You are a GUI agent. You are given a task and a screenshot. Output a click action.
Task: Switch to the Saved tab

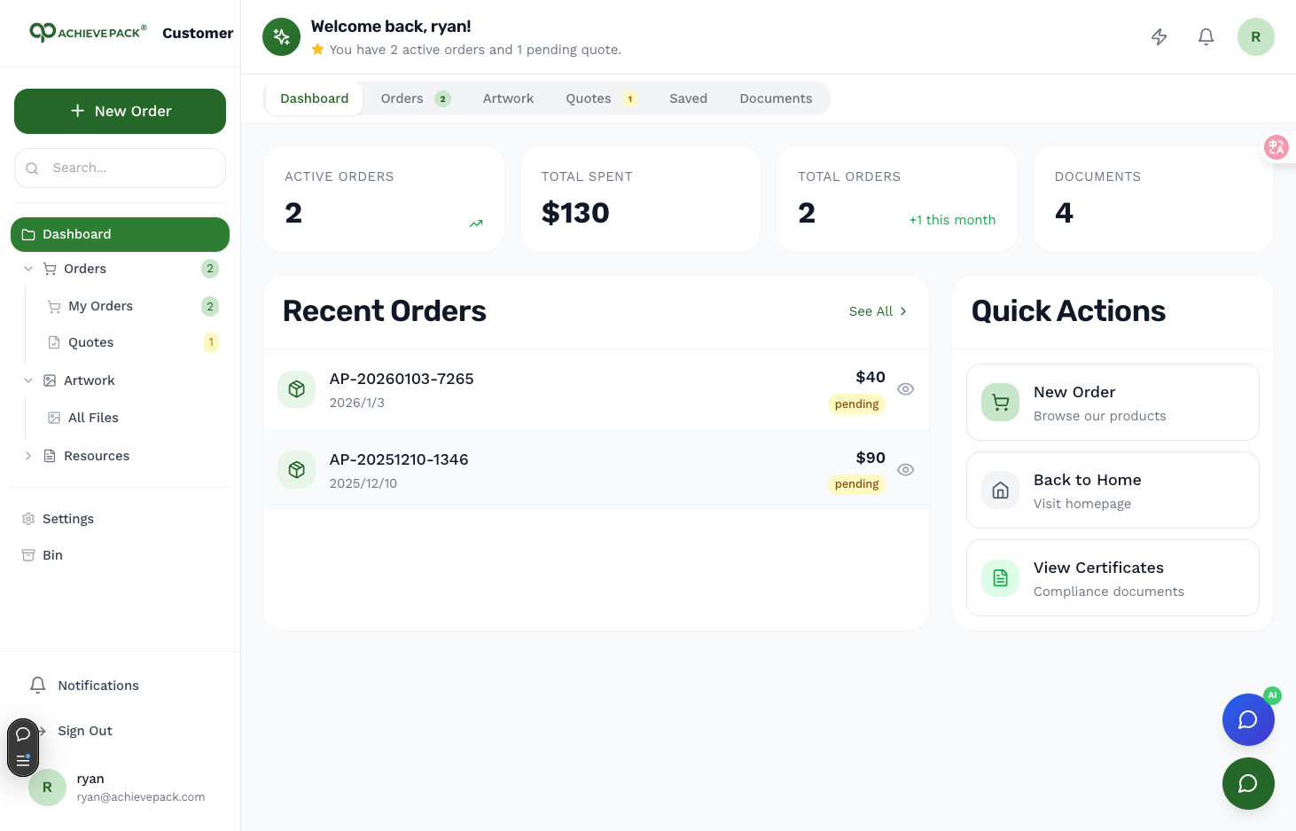(x=688, y=98)
